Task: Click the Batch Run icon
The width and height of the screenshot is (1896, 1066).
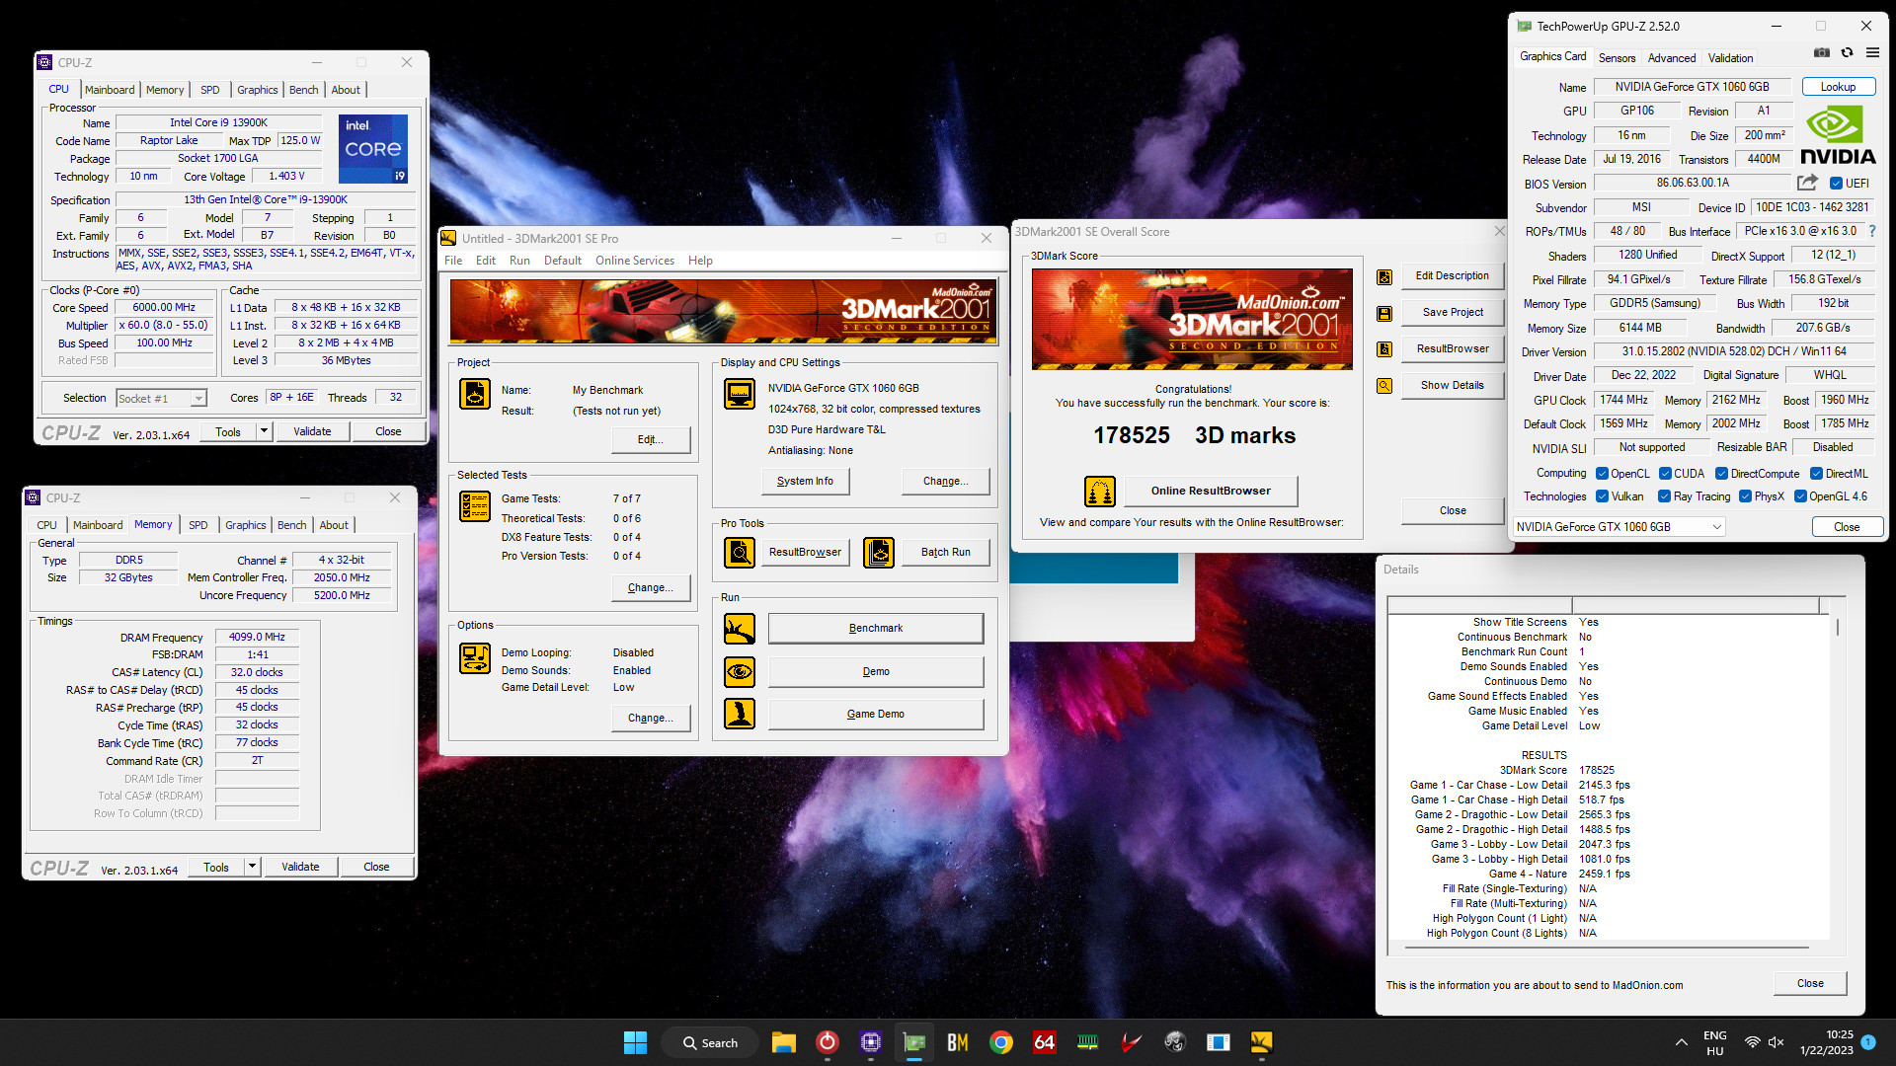Action: tap(879, 553)
